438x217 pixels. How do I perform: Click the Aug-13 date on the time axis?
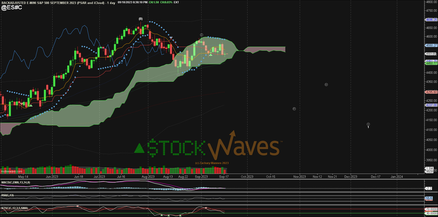(x=168, y=176)
